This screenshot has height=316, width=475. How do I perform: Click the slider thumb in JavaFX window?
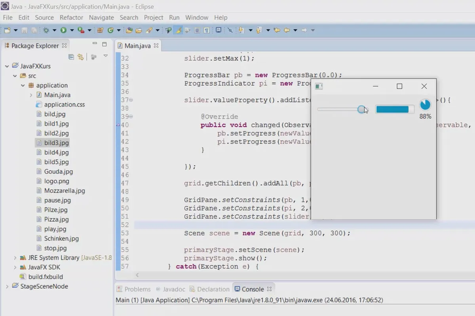pyautogui.click(x=361, y=109)
